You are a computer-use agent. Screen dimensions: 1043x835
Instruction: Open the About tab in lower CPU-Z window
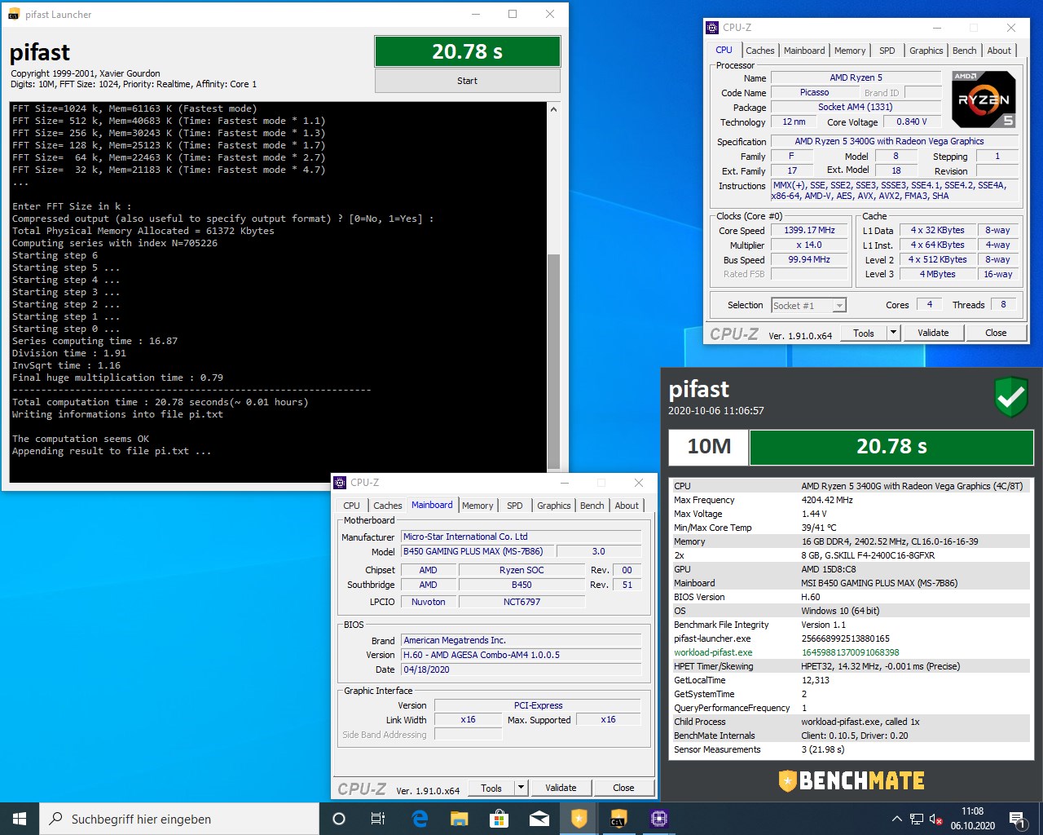pos(627,506)
